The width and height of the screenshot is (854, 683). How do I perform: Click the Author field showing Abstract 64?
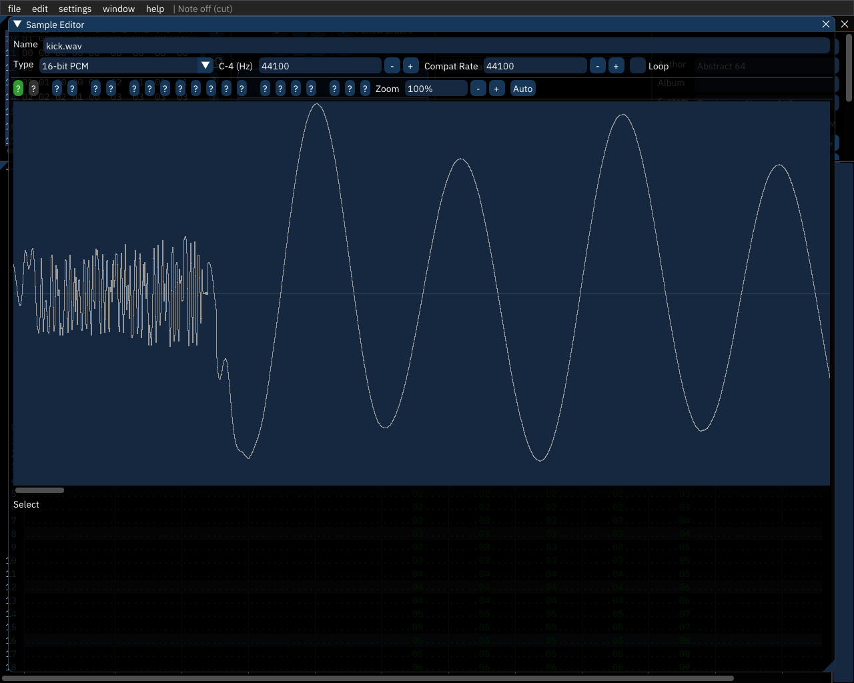(x=765, y=66)
